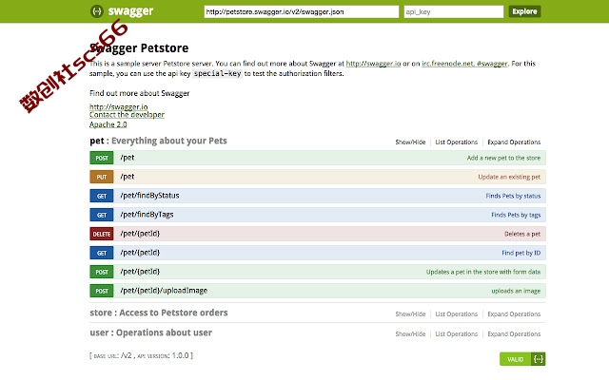Click 'Find pet by ID' description

pyautogui.click(x=521, y=253)
